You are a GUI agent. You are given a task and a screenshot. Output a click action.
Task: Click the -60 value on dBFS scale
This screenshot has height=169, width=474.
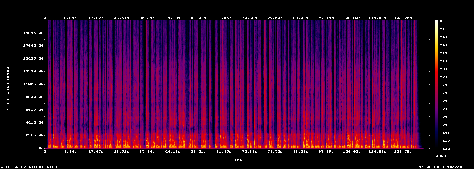click(x=444, y=85)
